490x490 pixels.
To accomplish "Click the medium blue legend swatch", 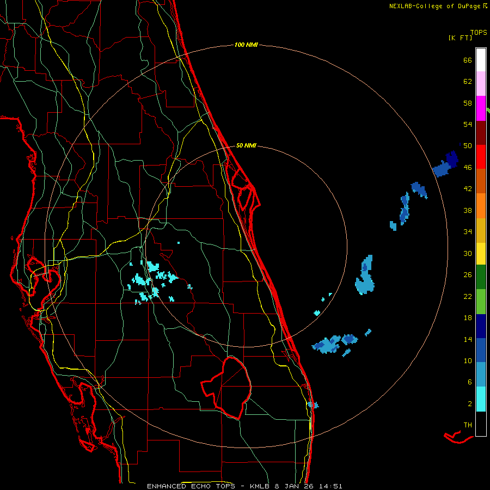I will point(481,350).
